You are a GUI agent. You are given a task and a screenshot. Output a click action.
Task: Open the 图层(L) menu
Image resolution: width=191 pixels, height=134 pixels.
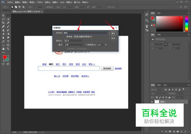click(x=32, y=2)
